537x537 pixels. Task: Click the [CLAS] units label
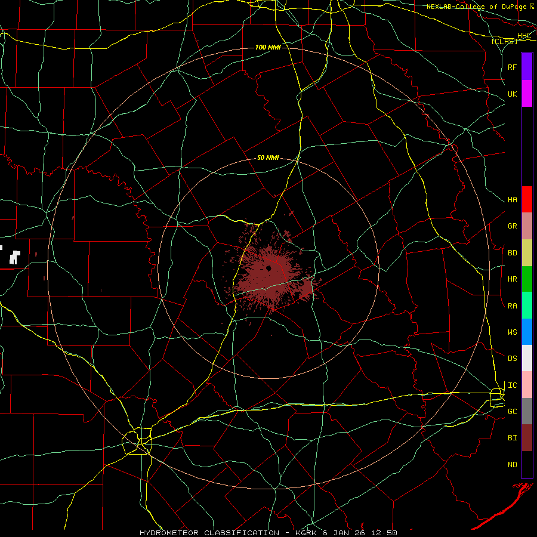tap(504, 42)
